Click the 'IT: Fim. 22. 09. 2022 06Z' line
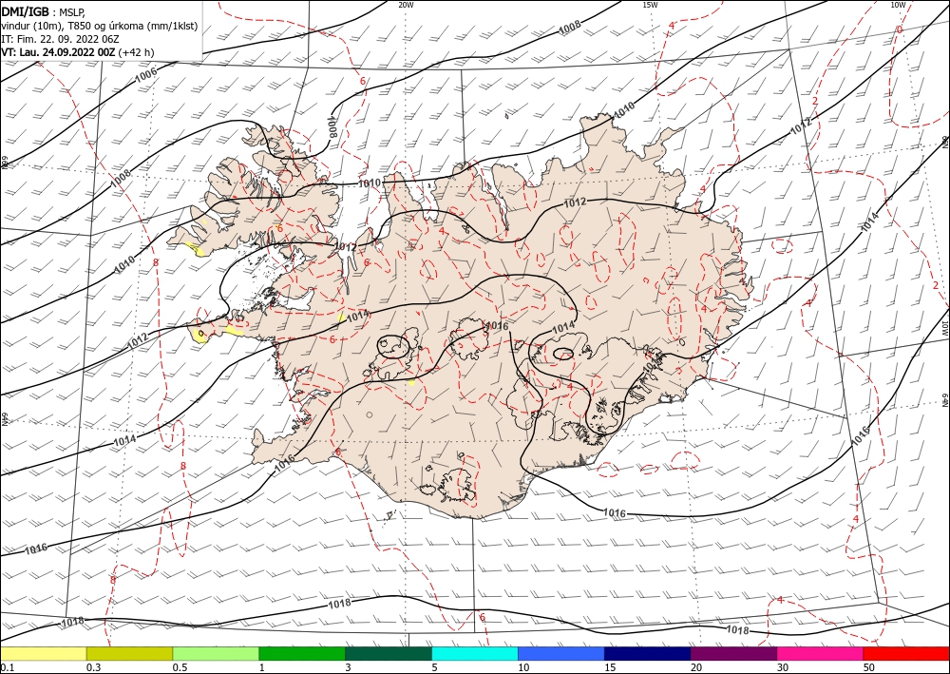The image size is (950, 674). [x=61, y=39]
